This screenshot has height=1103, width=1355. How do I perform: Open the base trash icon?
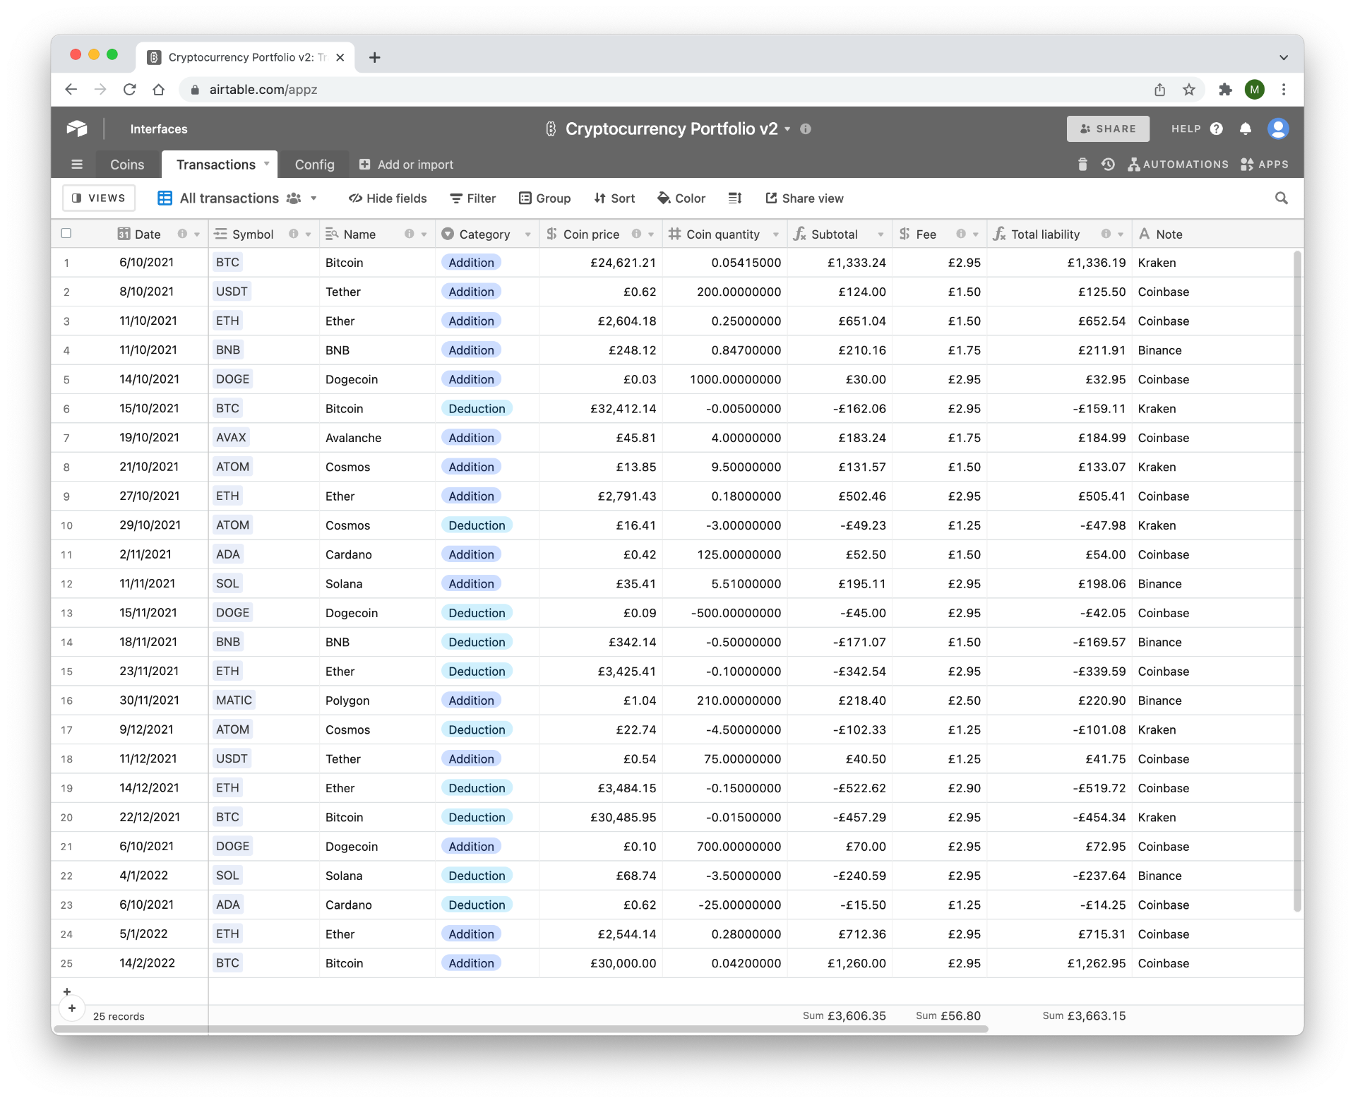[1082, 165]
